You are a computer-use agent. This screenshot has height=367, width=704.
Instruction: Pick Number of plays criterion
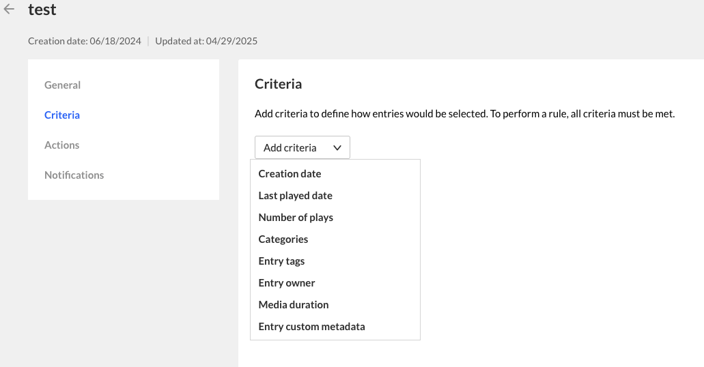tap(296, 218)
